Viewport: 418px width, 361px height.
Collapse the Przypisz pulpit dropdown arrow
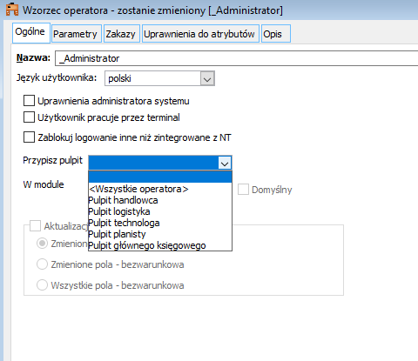[225, 163]
